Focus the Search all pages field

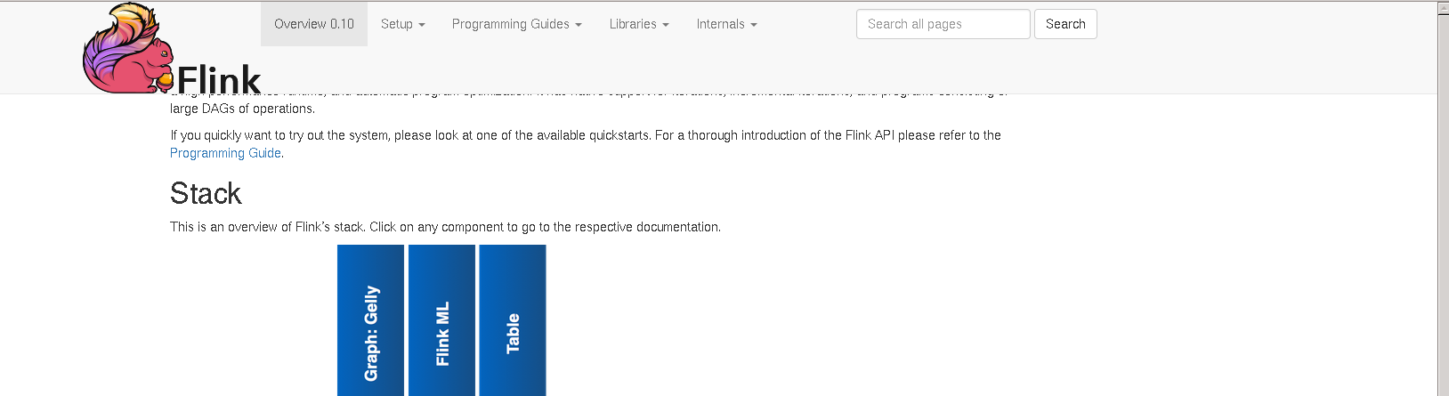[943, 24]
